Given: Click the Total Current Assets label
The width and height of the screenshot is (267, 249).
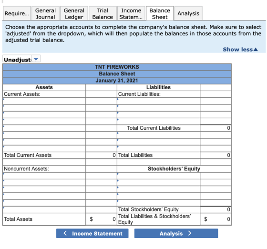Looking at the screenshot, I should (x=28, y=155).
